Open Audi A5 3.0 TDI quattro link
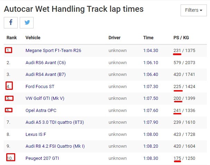Viewport: 210px width, 165px height. pyautogui.click(x=55, y=122)
